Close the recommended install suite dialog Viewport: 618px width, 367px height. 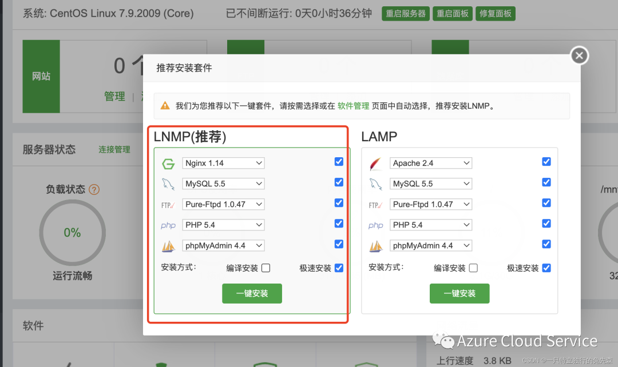pos(579,55)
